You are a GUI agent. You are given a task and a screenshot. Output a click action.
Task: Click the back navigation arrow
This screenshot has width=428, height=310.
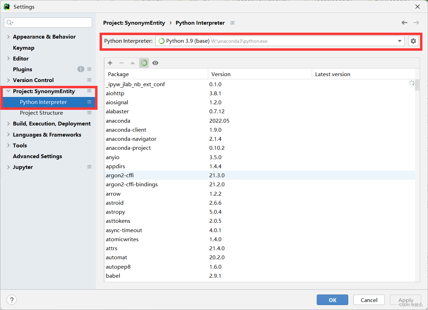click(404, 22)
